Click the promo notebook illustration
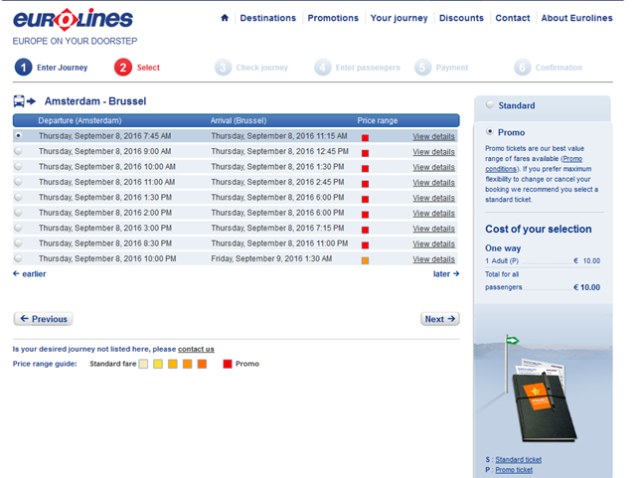The height and width of the screenshot is (478, 641). coord(544,401)
